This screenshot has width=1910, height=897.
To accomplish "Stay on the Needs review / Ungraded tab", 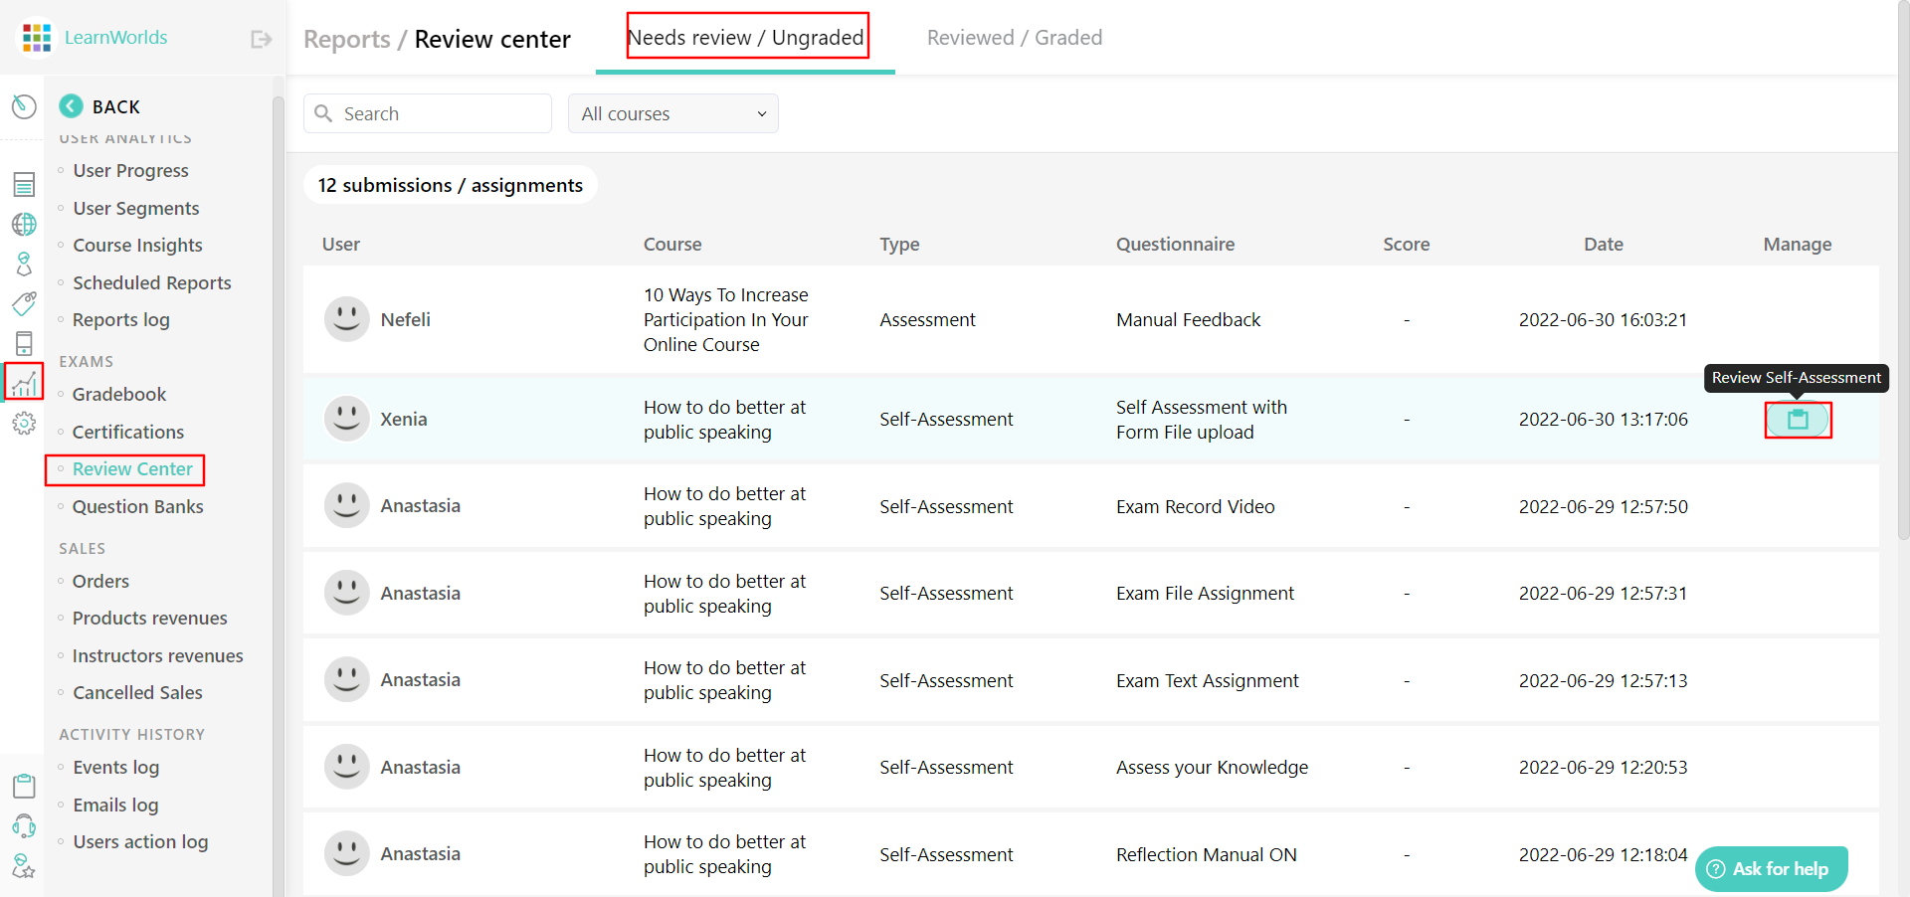I will [745, 37].
